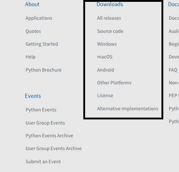Open the Getting Started link
The image size is (179, 172).
[42, 44]
